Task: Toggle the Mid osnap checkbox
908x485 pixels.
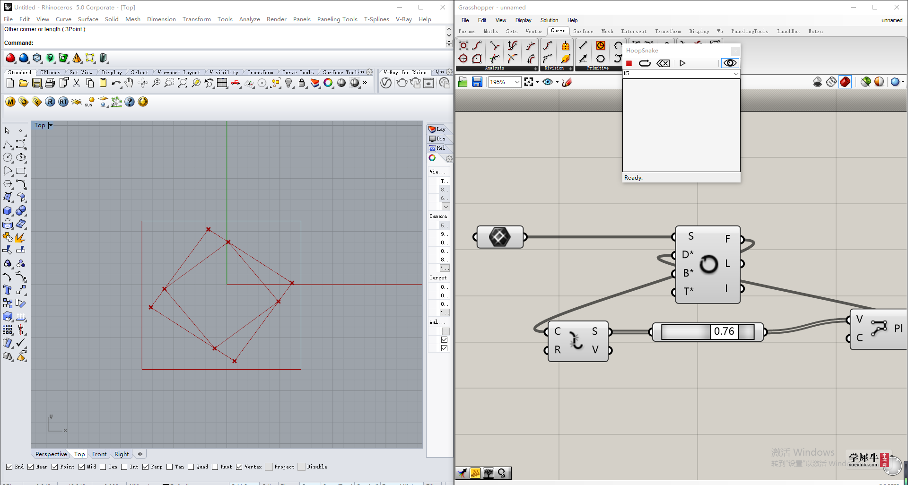Action: click(x=82, y=467)
